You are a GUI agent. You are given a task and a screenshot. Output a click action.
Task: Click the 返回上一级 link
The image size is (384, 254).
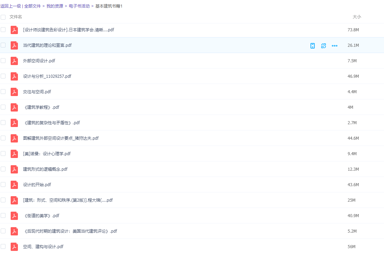(x=11, y=6)
